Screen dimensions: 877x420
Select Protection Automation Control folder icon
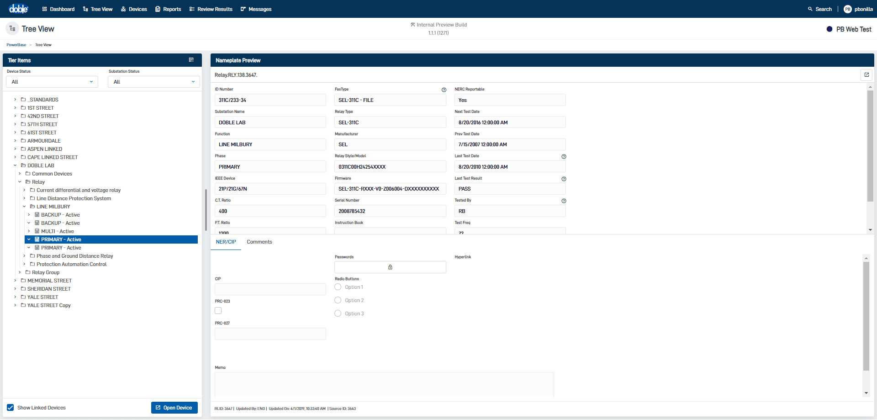[x=32, y=264]
